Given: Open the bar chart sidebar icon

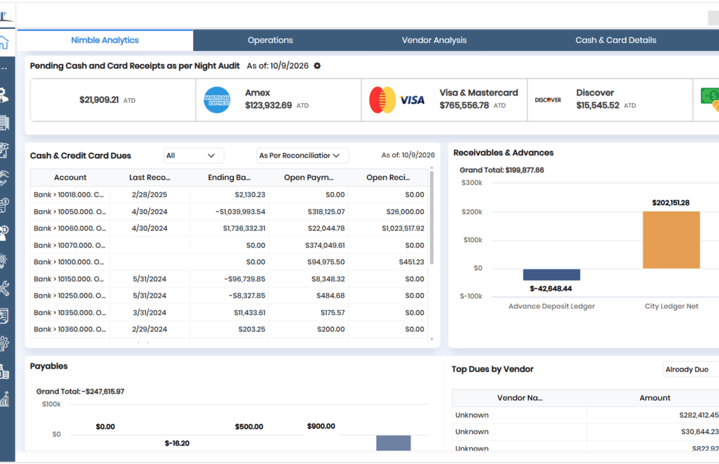Looking at the screenshot, I should (x=4, y=399).
